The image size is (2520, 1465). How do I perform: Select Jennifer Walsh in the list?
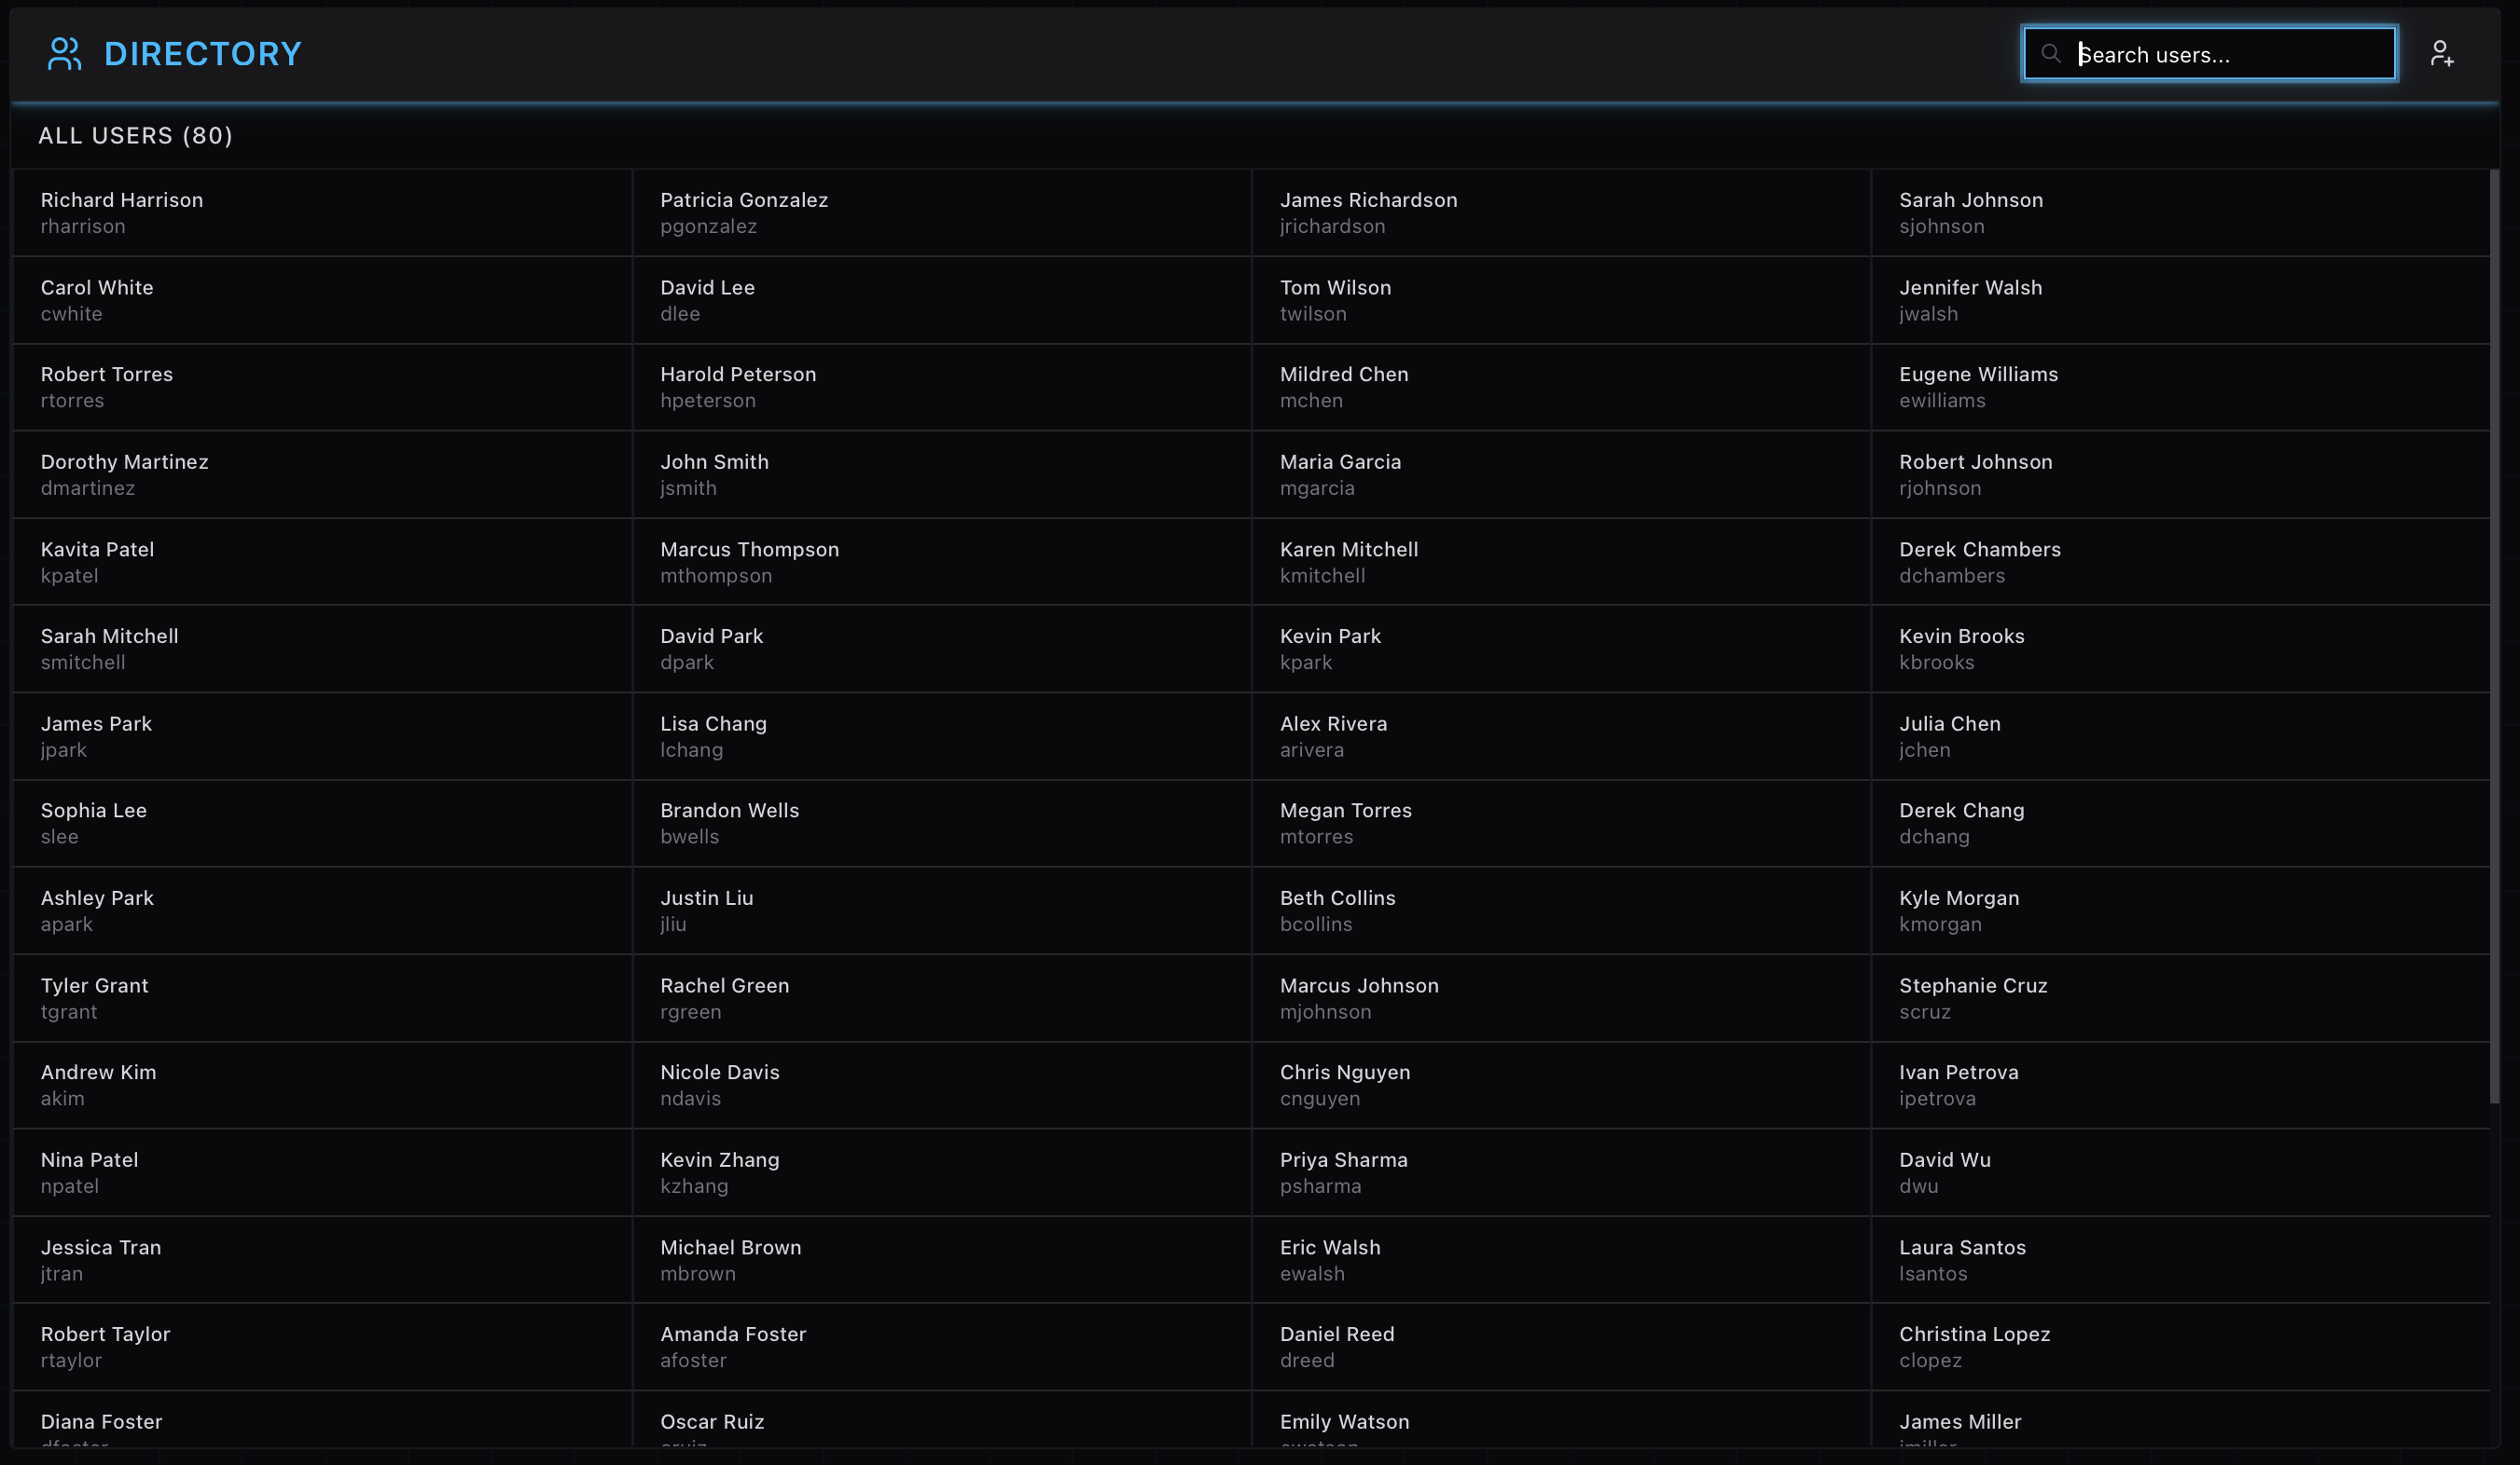click(2180, 301)
